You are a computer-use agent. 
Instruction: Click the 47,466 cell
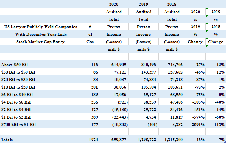click(176, 102)
